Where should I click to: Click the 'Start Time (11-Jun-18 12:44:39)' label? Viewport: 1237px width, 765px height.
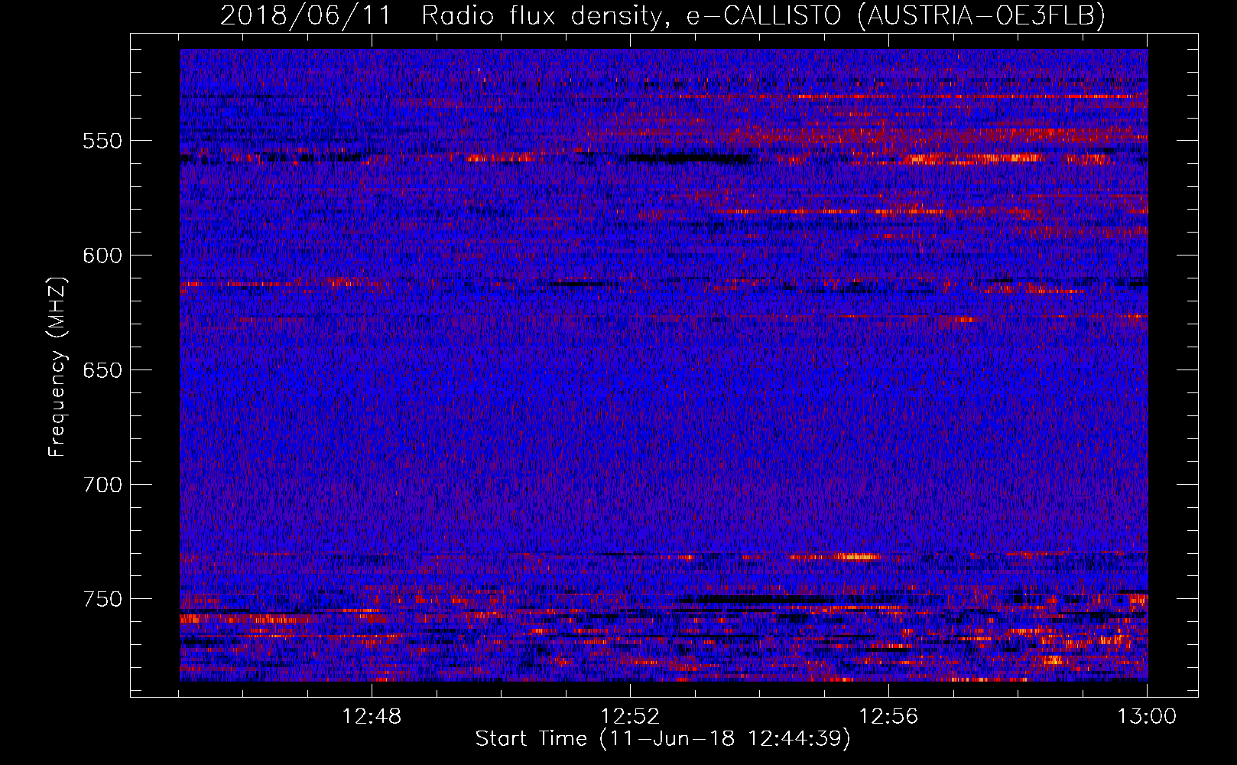click(663, 739)
